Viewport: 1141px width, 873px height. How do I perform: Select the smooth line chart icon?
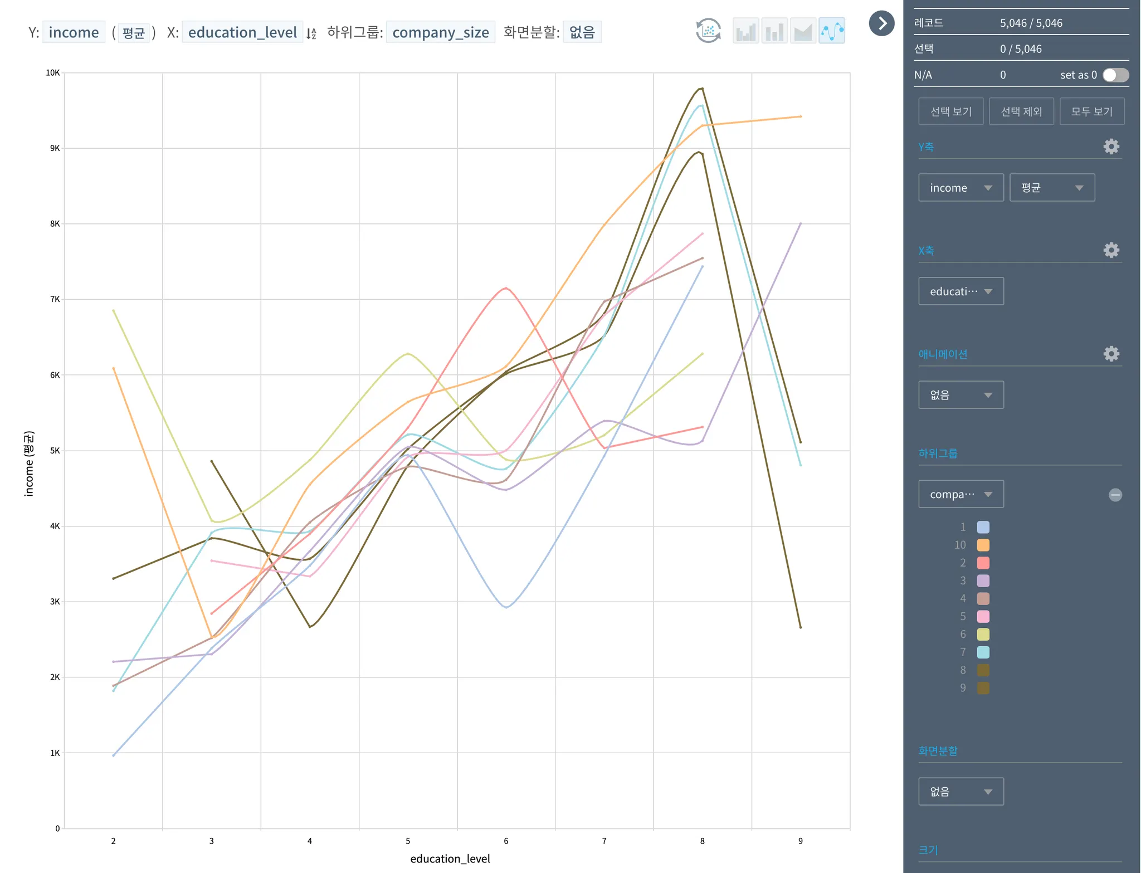point(832,31)
